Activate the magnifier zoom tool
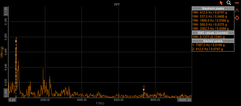 [x=229, y=3]
